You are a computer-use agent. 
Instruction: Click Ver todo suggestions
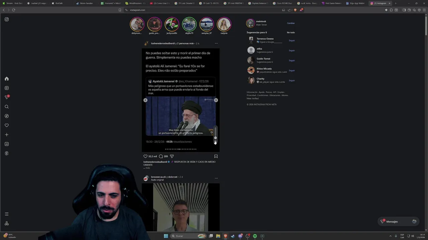291,32
